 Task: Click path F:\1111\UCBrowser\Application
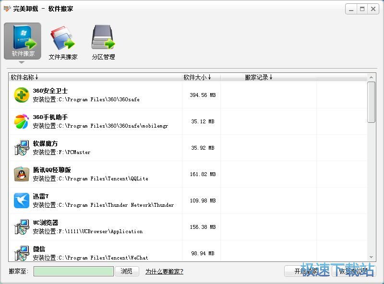(100, 231)
